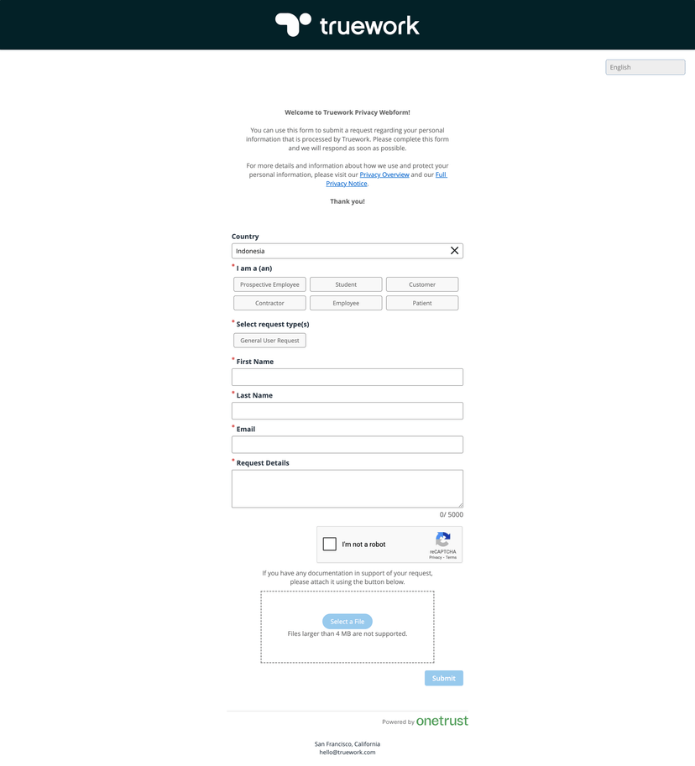Click inside the Request Details text area
The height and width of the screenshot is (766, 695).
[347, 488]
